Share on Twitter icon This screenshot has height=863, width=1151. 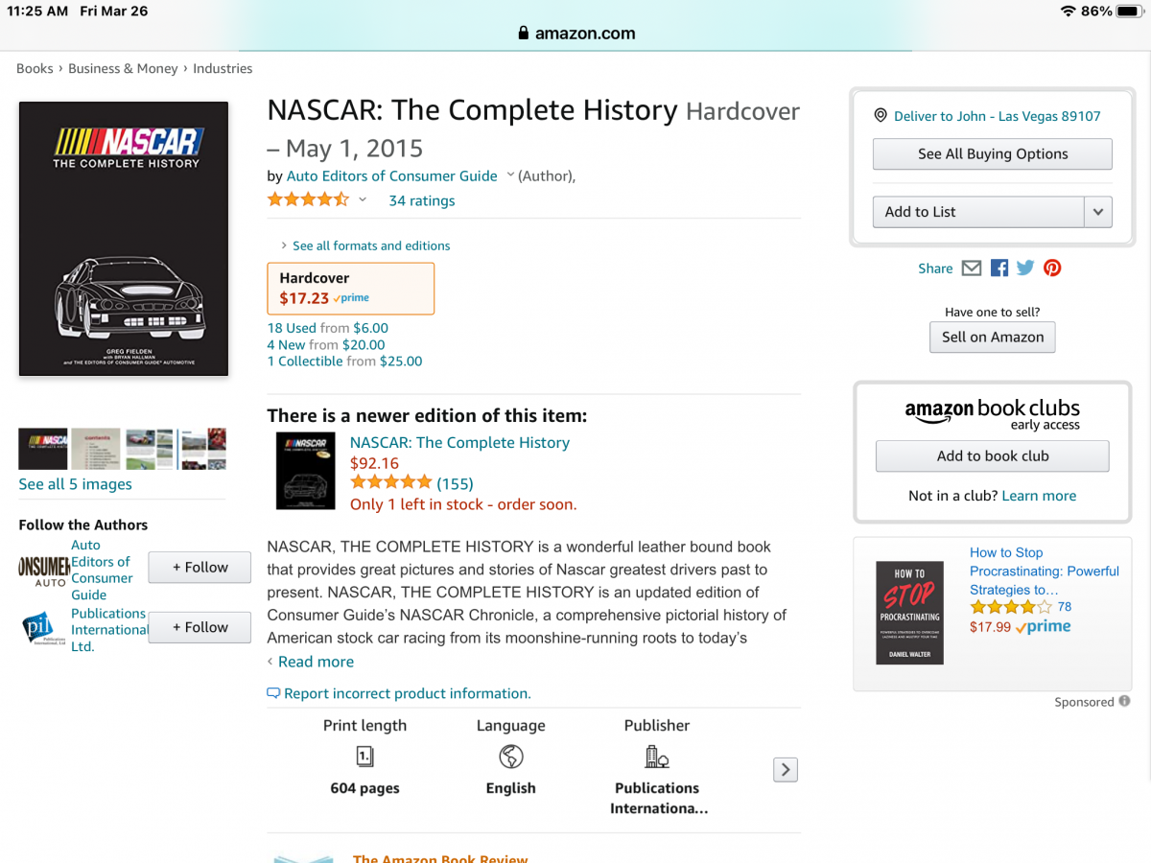(1025, 268)
